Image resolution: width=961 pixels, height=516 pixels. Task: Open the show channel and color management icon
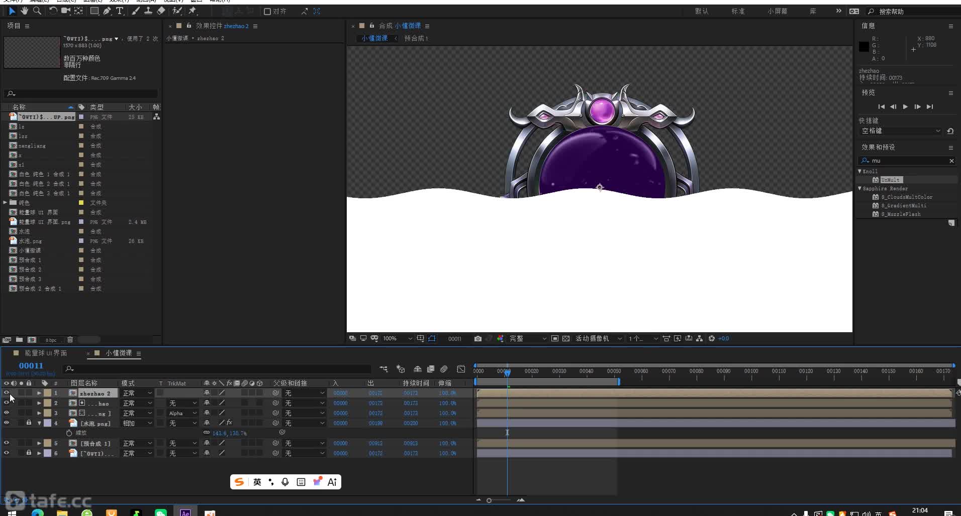click(500, 339)
